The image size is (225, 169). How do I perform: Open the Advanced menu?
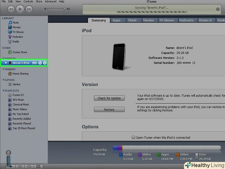(50, 2)
